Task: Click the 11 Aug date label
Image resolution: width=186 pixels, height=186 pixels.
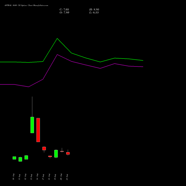Action: 19,177
